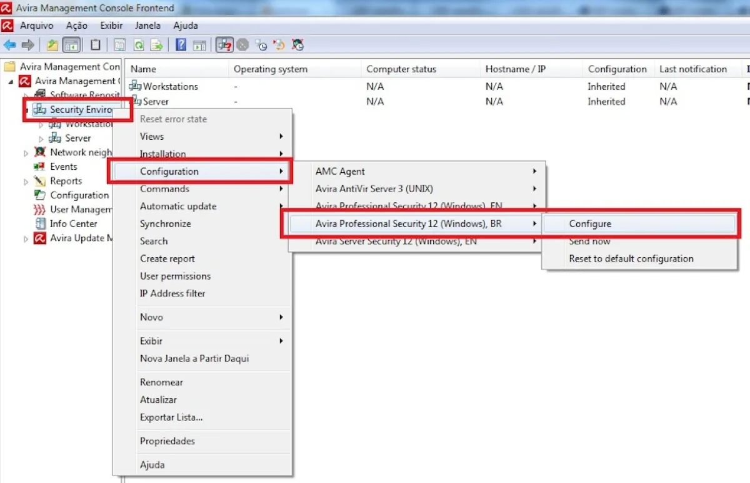
Task: Open the Exibir menu in menu bar
Action: 111,26
